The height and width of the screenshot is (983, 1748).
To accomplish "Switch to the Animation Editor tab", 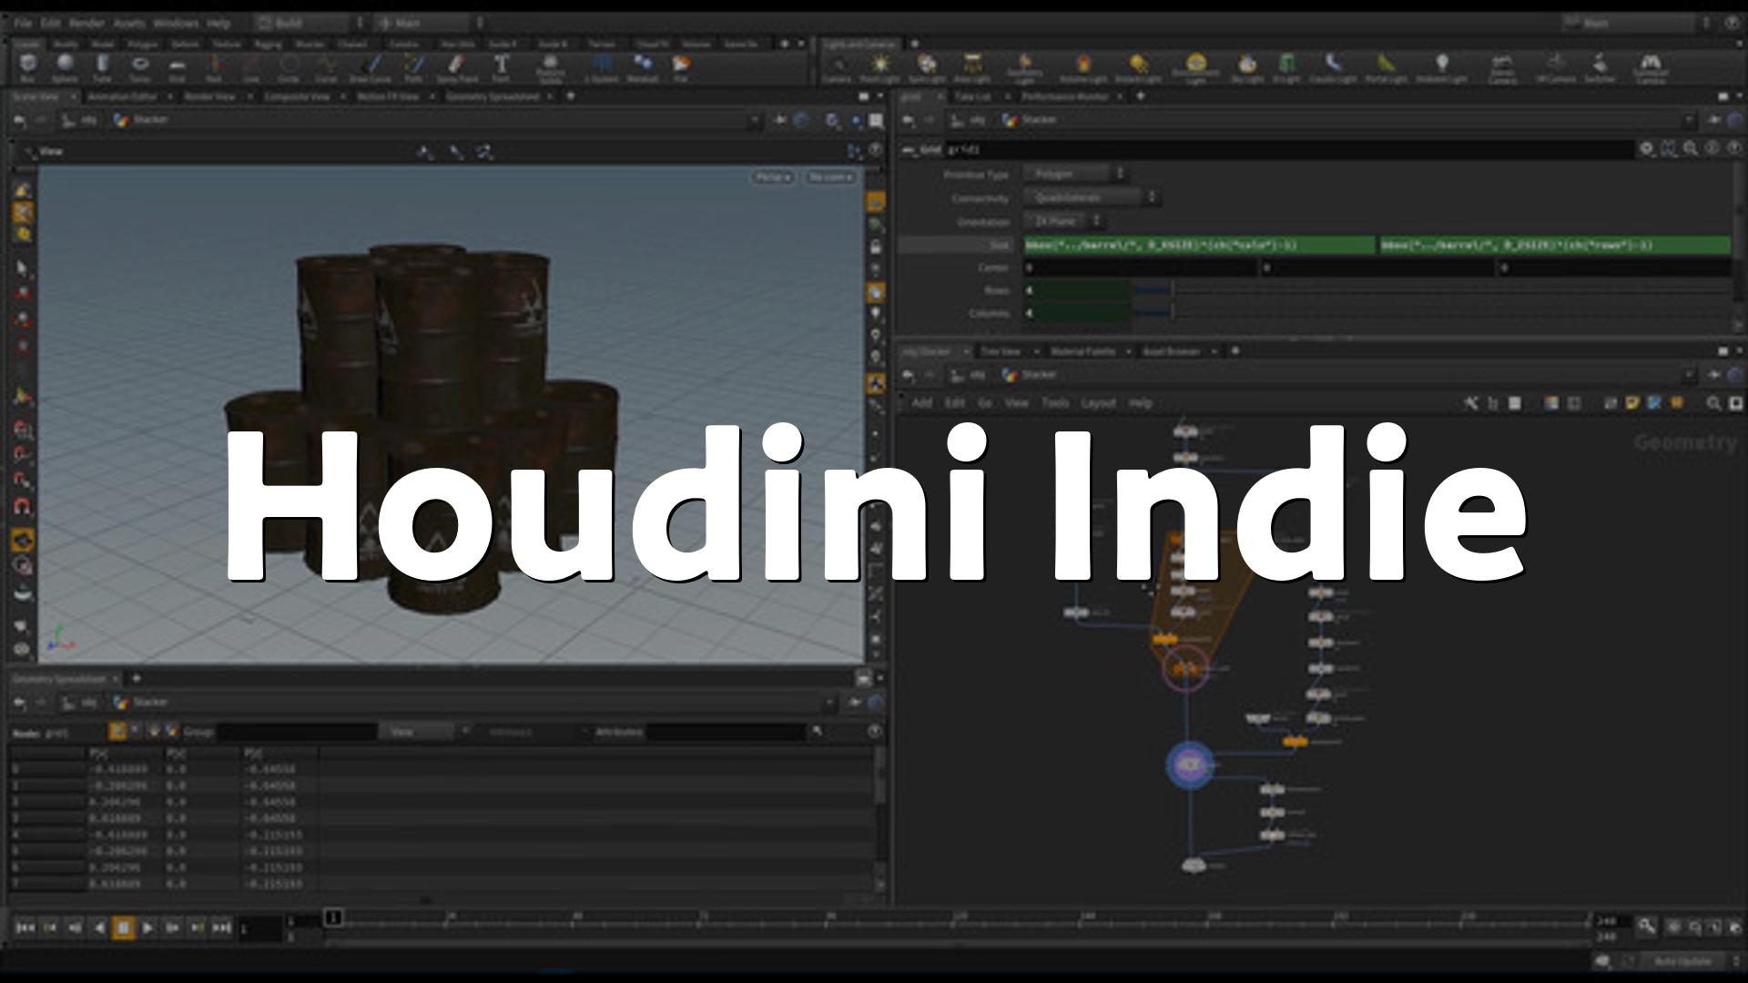I will pyautogui.click(x=122, y=96).
